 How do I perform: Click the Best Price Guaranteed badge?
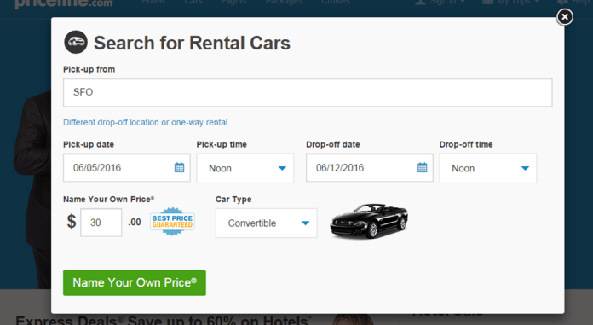click(172, 222)
